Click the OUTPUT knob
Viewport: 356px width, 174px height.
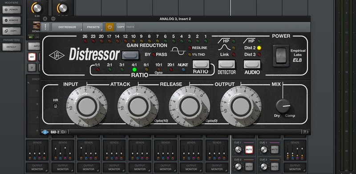[241, 106]
